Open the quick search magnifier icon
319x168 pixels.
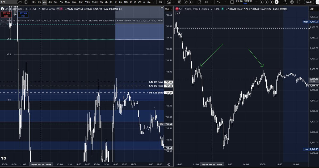point(285,2)
